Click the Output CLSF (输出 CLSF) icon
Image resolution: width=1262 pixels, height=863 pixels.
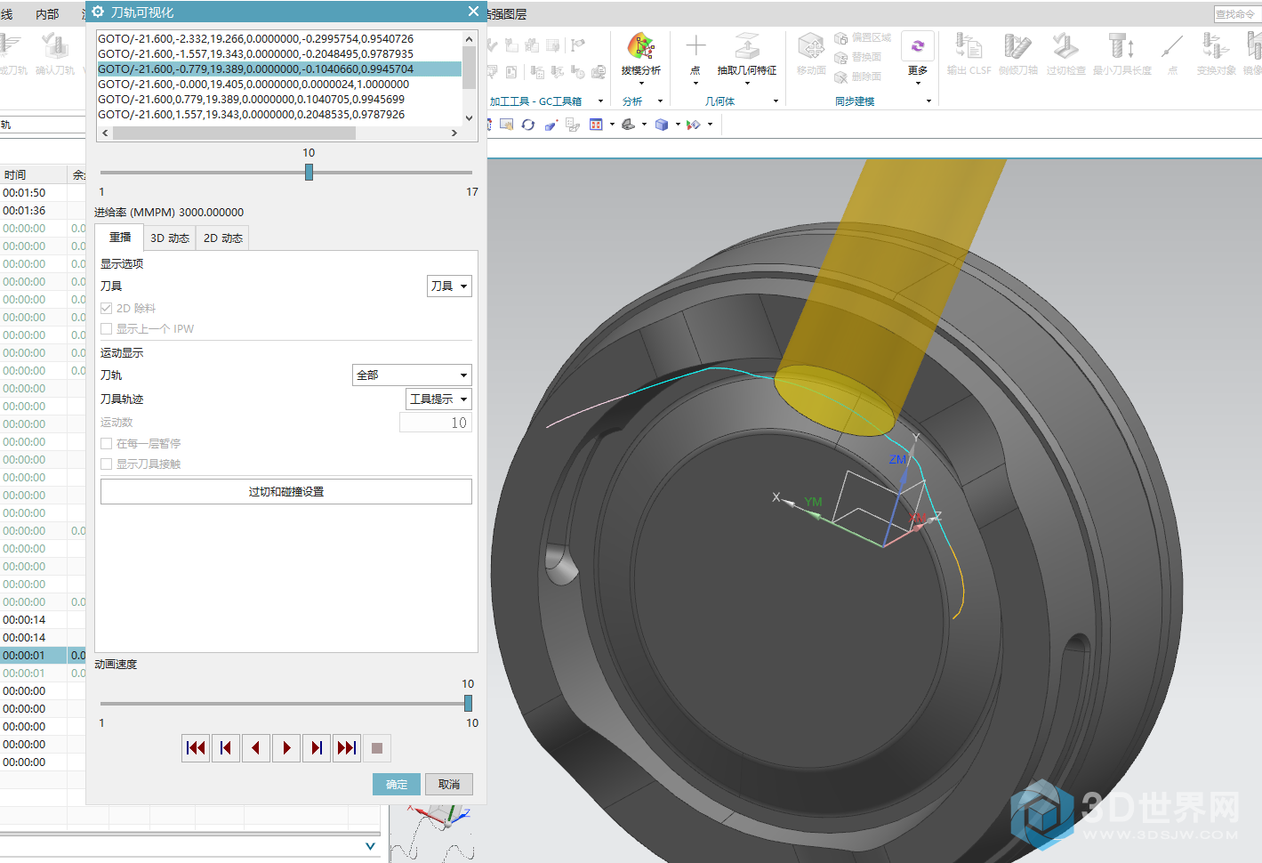point(969,46)
